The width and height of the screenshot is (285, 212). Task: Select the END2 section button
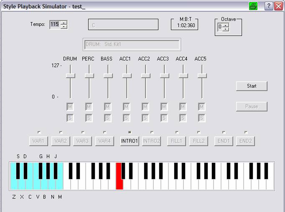click(246, 141)
